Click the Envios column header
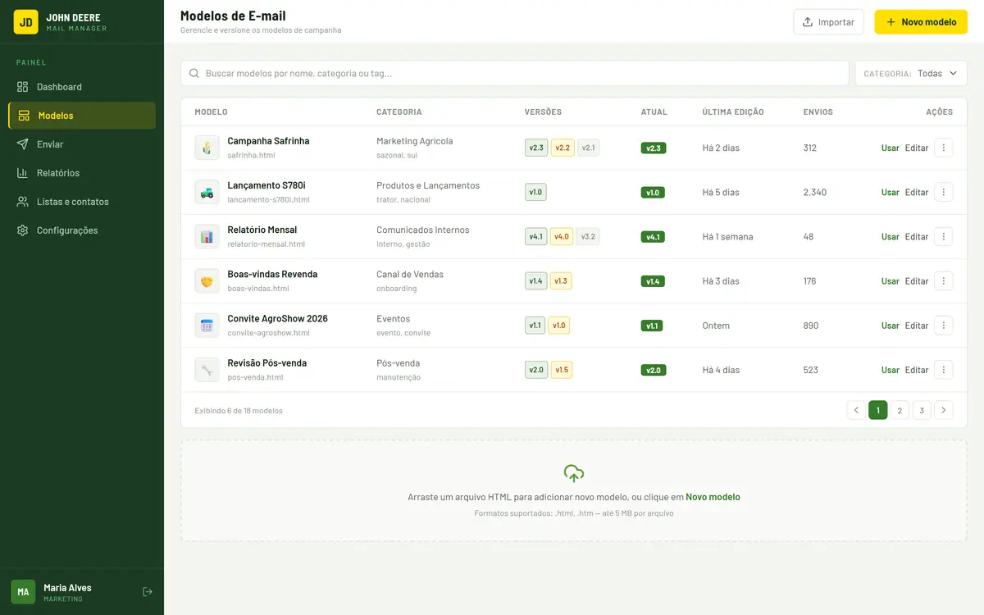984x615 pixels. 818,112
